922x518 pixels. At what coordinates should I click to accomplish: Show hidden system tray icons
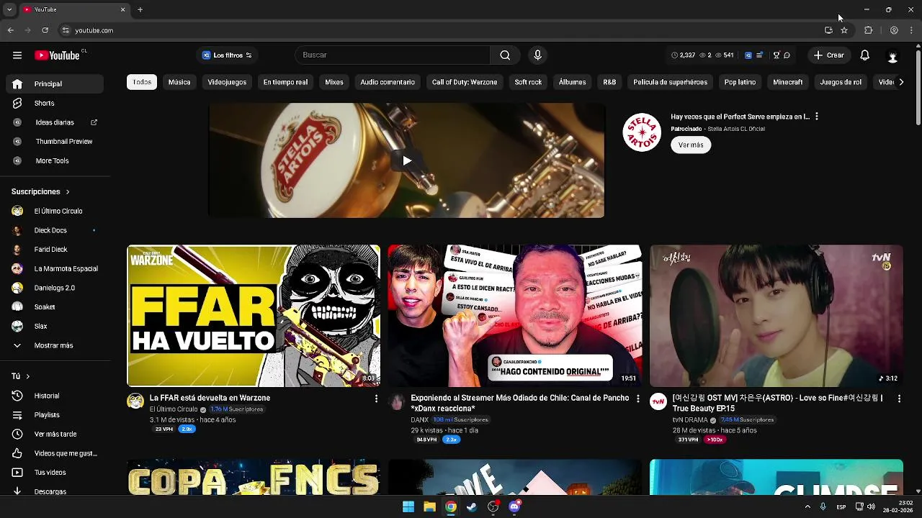point(807,506)
